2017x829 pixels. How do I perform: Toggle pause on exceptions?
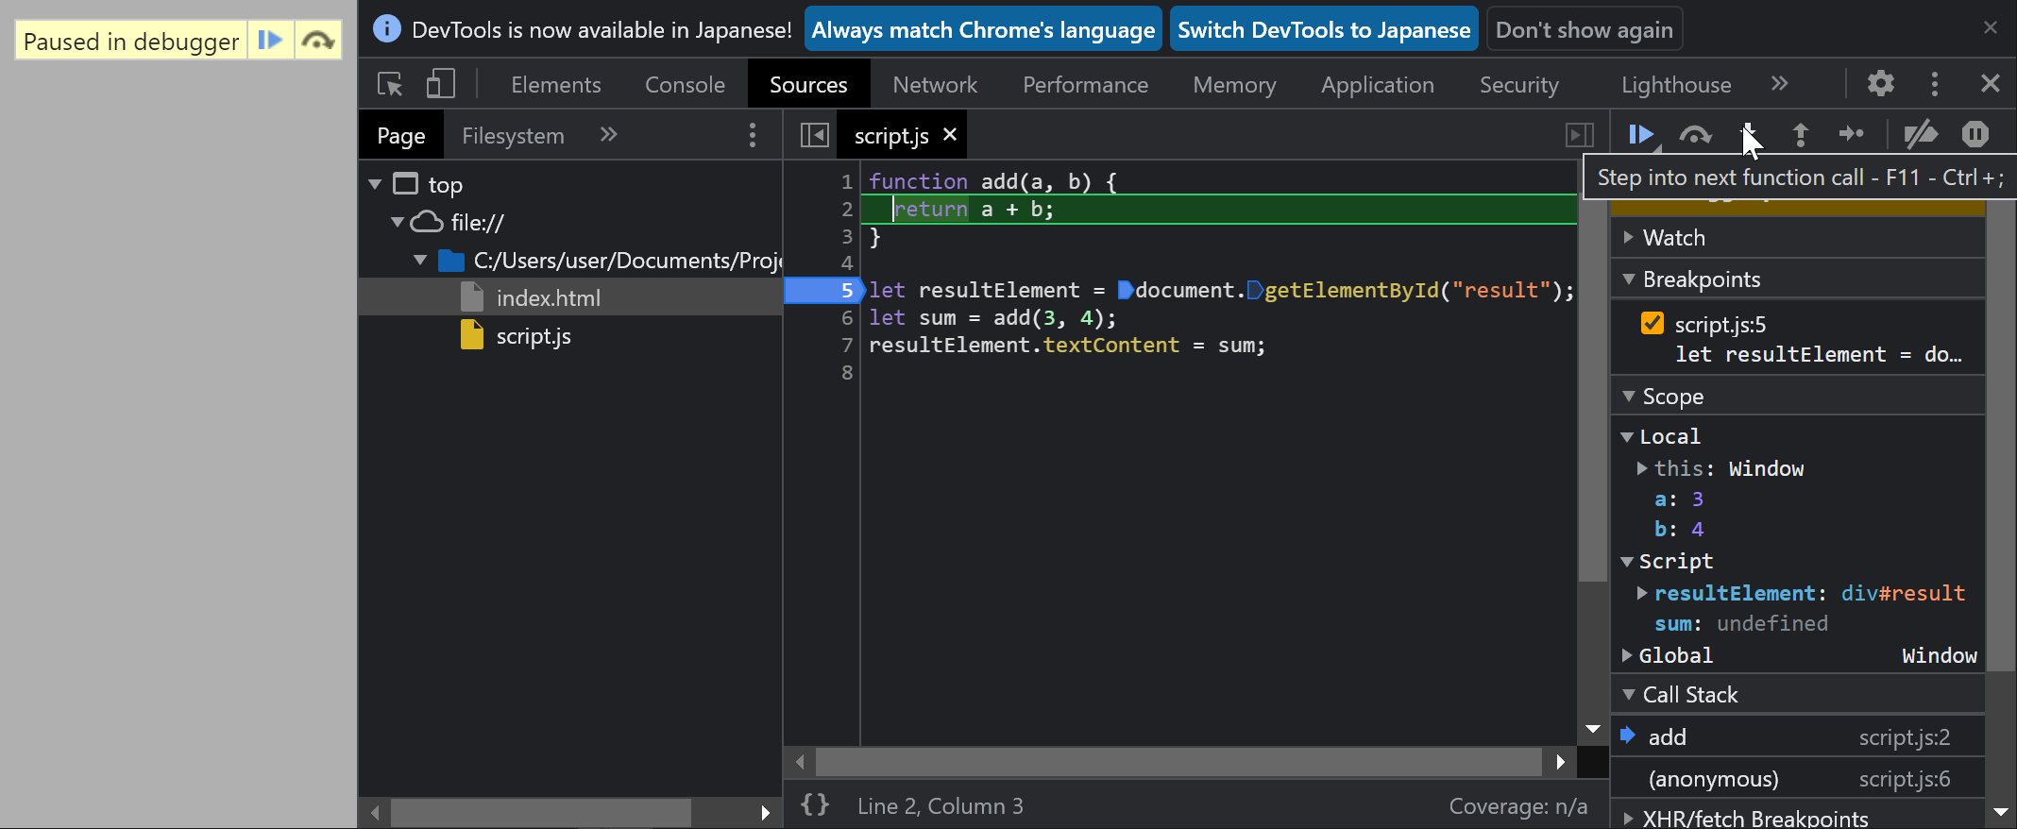[1975, 135]
